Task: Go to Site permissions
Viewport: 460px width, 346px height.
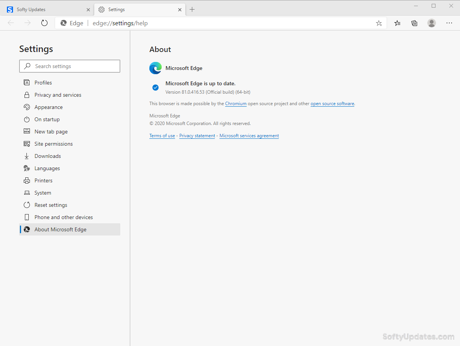Action: 70,144
